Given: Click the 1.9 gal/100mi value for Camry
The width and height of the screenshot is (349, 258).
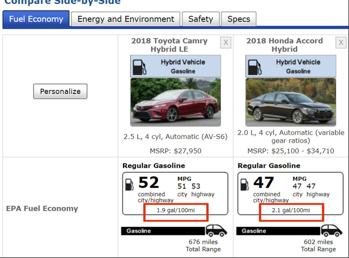Looking at the screenshot, I should tap(175, 210).
